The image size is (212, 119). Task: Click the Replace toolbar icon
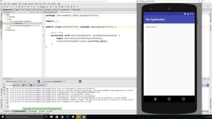pyautogui.click(x=28, y=7)
